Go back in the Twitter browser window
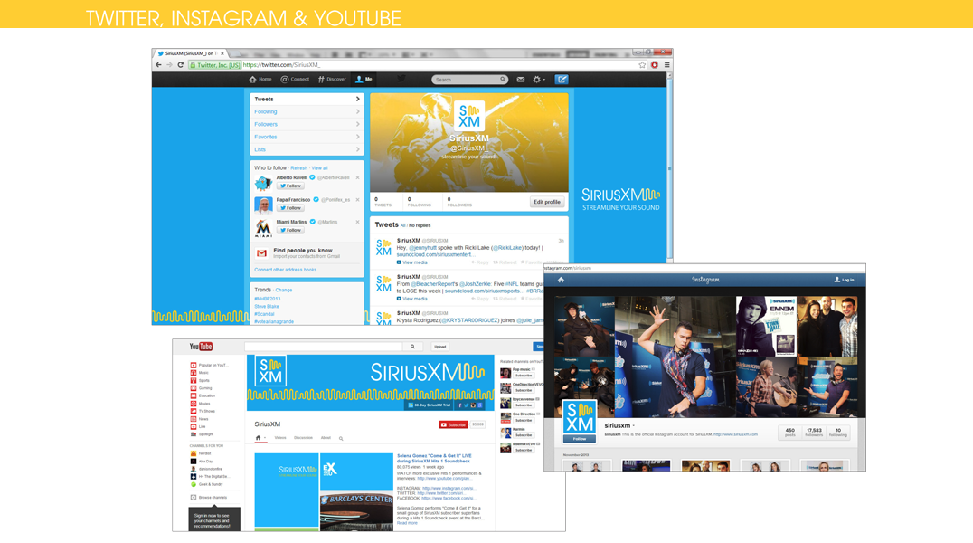The height and width of the screenshot is (543, 973). pos(159,64)
